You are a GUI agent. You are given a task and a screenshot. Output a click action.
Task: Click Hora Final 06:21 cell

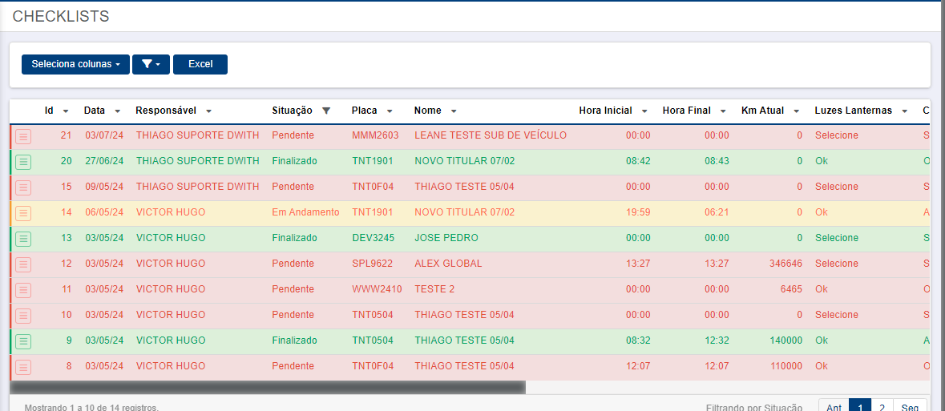(x=717, y=212)
